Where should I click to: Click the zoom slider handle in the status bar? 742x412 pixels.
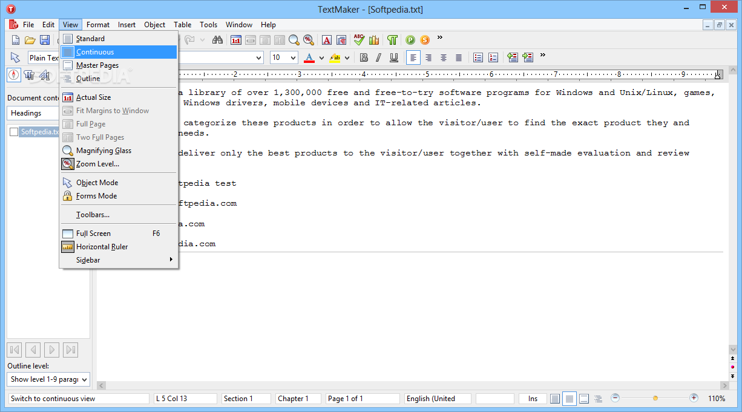click(x=655, y=398)
